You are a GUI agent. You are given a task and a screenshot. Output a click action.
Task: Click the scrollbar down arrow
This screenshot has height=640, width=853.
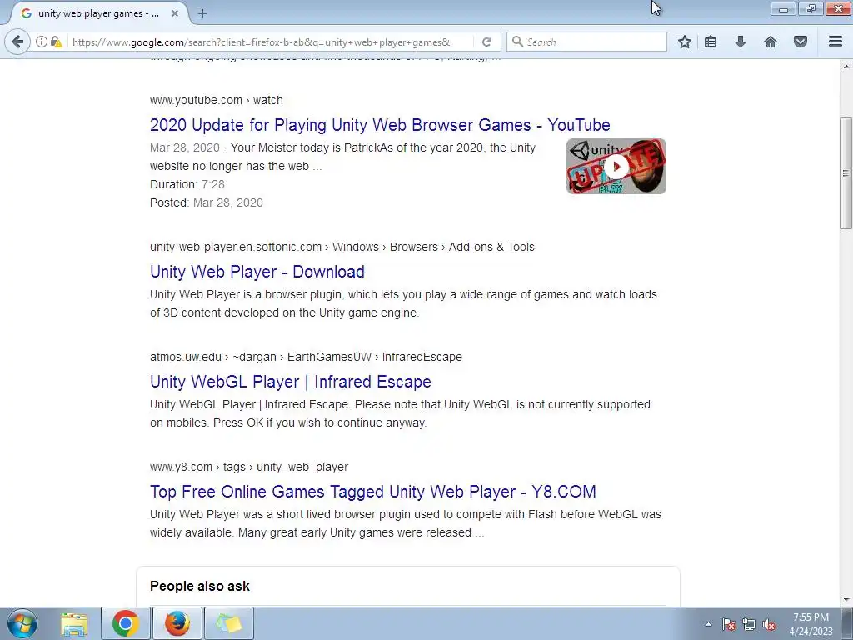(846, 600)
